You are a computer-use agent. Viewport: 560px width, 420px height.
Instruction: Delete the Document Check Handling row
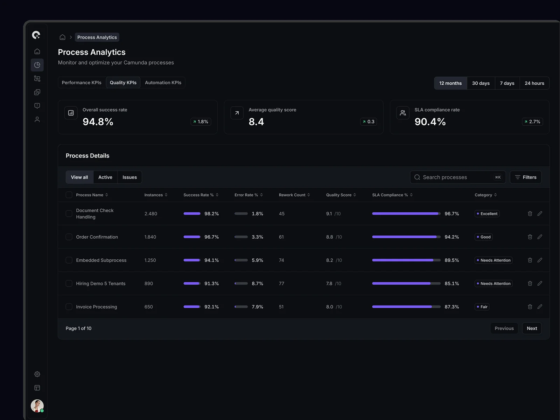(530, 213)
